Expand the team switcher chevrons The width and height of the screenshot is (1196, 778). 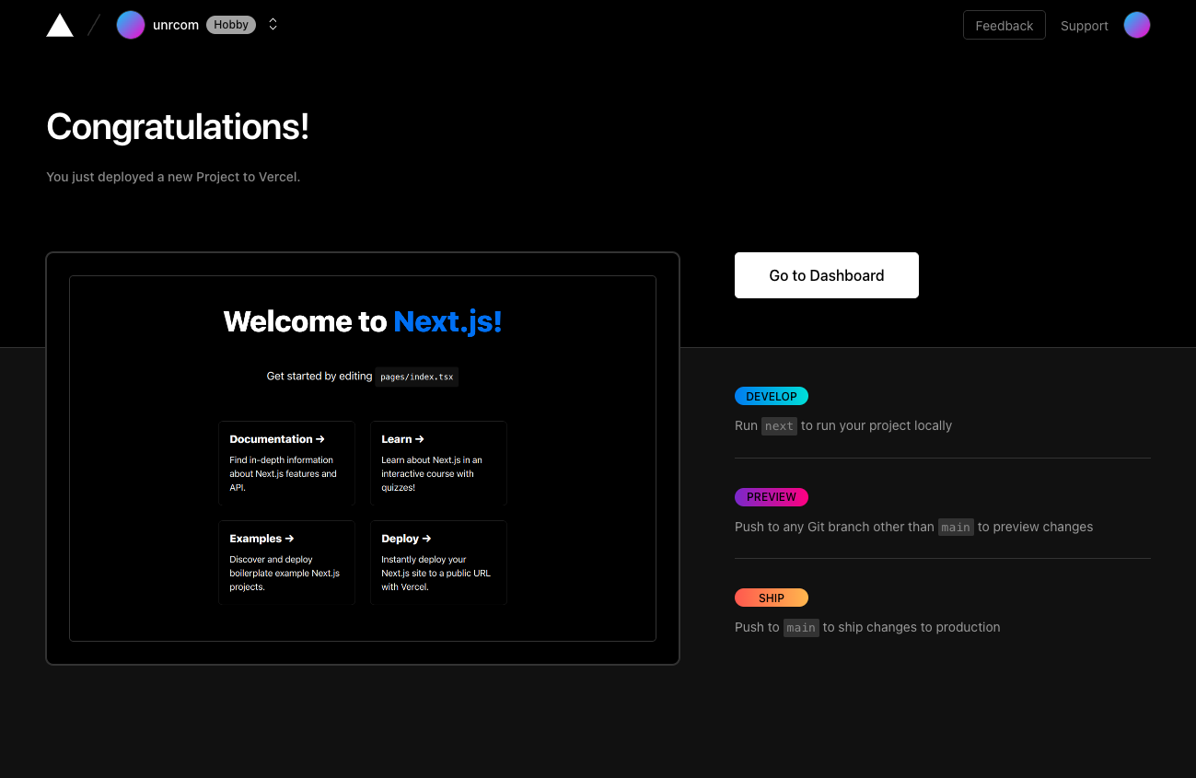273,25
